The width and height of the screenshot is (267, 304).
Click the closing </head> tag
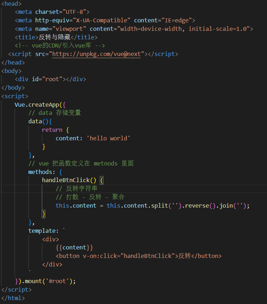(13, 63)
